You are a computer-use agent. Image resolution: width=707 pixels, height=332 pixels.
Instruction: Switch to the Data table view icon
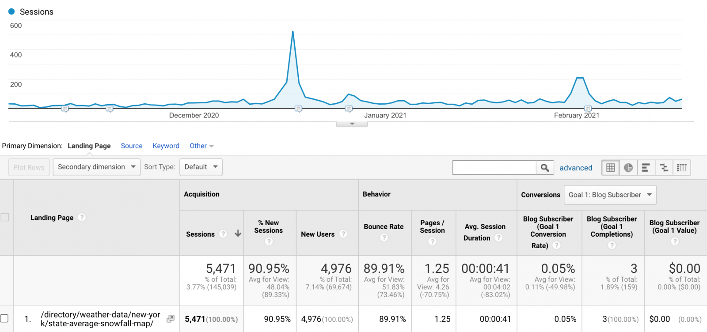611,168
